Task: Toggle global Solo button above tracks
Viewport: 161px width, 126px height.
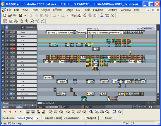Action: 3,27
